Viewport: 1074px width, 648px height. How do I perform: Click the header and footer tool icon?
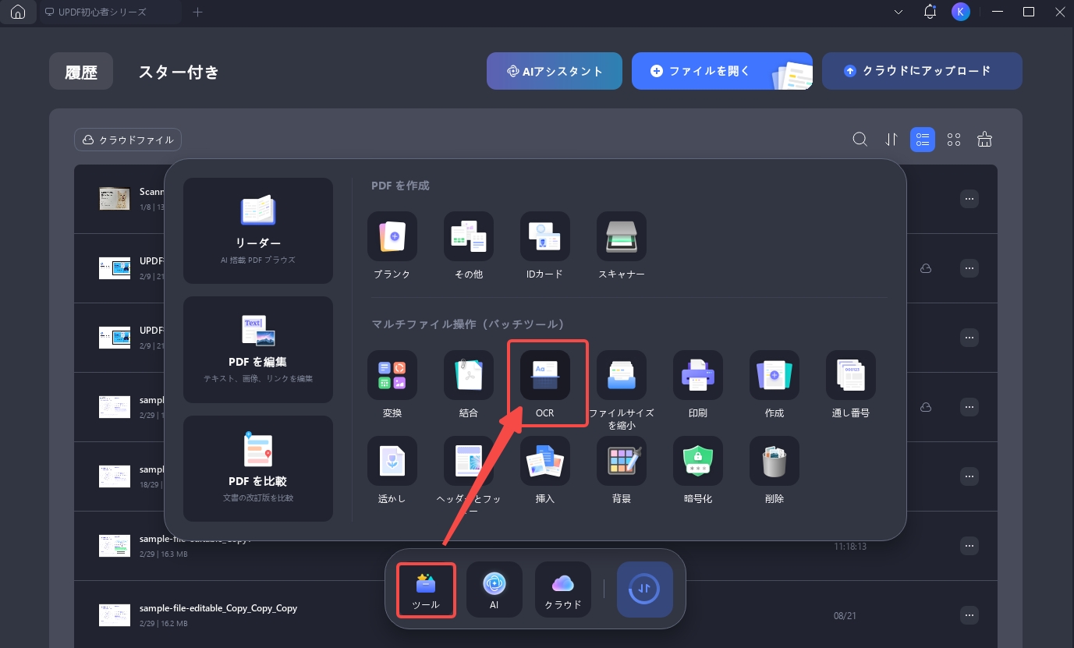pos(469,461)
